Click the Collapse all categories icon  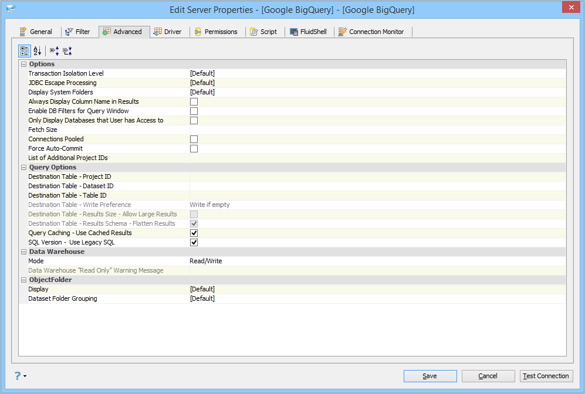pyautogui.click(x=67, y=50)
